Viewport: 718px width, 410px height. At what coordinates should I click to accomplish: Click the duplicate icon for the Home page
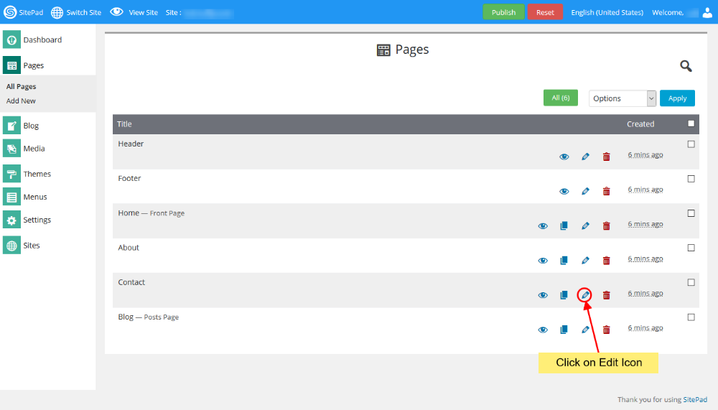564,225
